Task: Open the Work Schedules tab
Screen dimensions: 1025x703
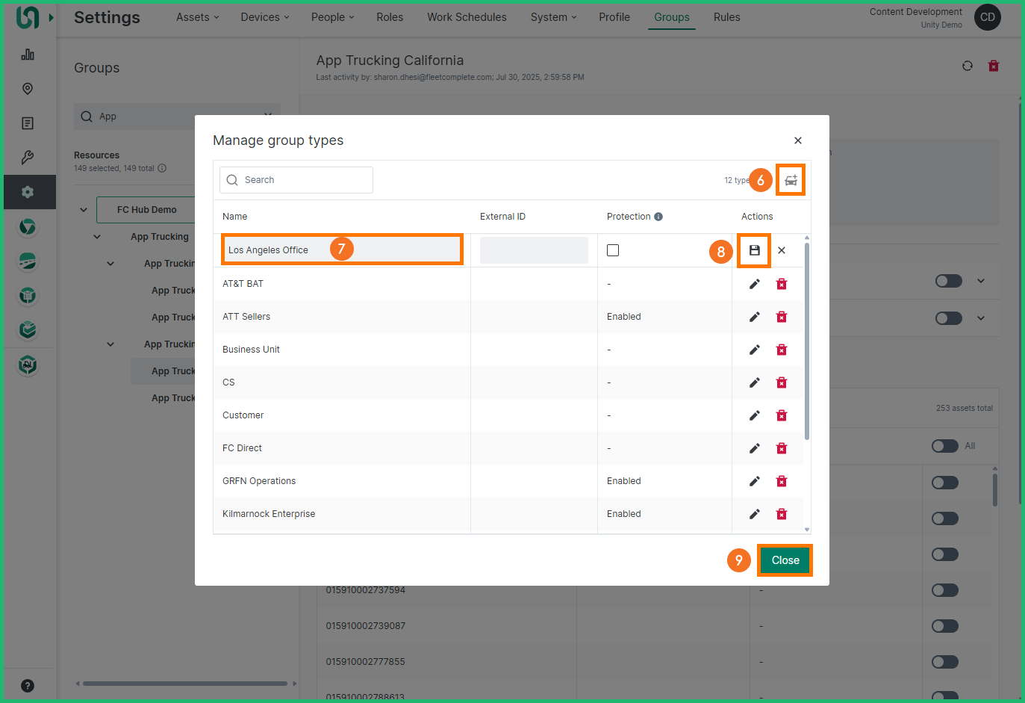Action: coord(467,17)
